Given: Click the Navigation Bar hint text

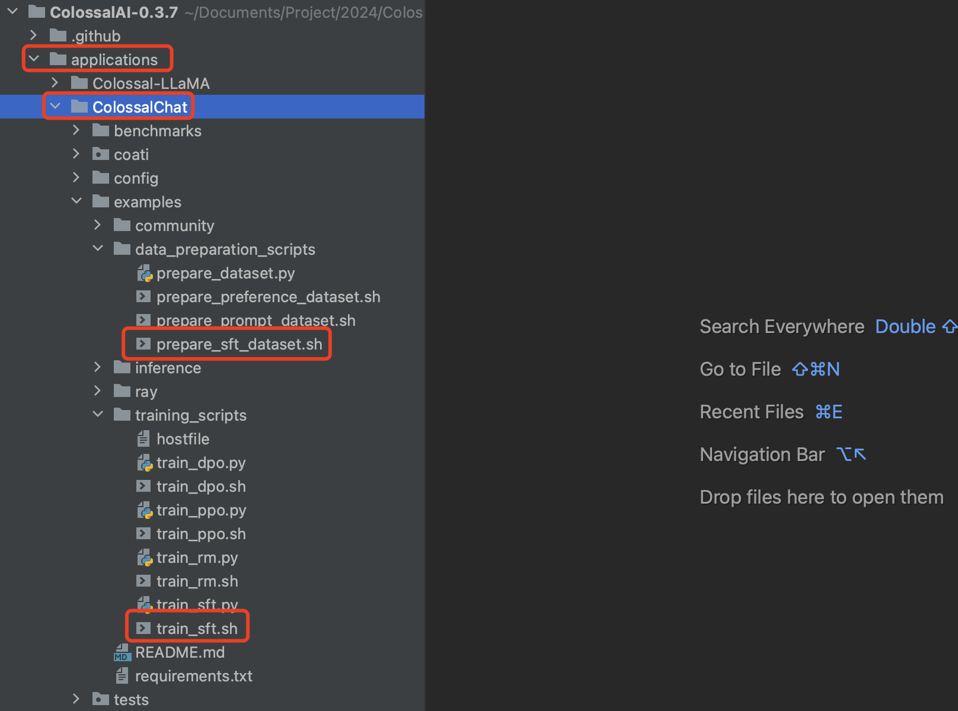Looking at the screenshot, I should coord(762,454).
